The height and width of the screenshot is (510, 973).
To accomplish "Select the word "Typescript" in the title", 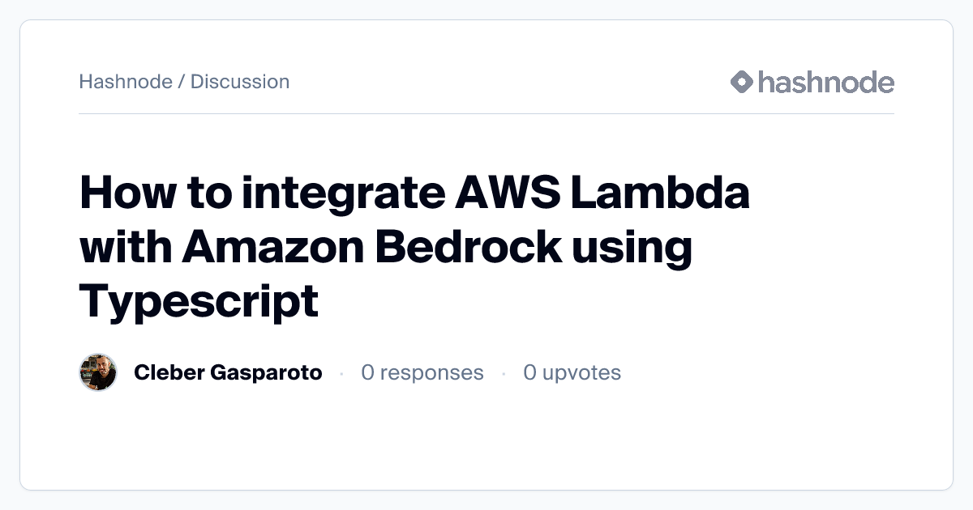I will tap(199, 301).
